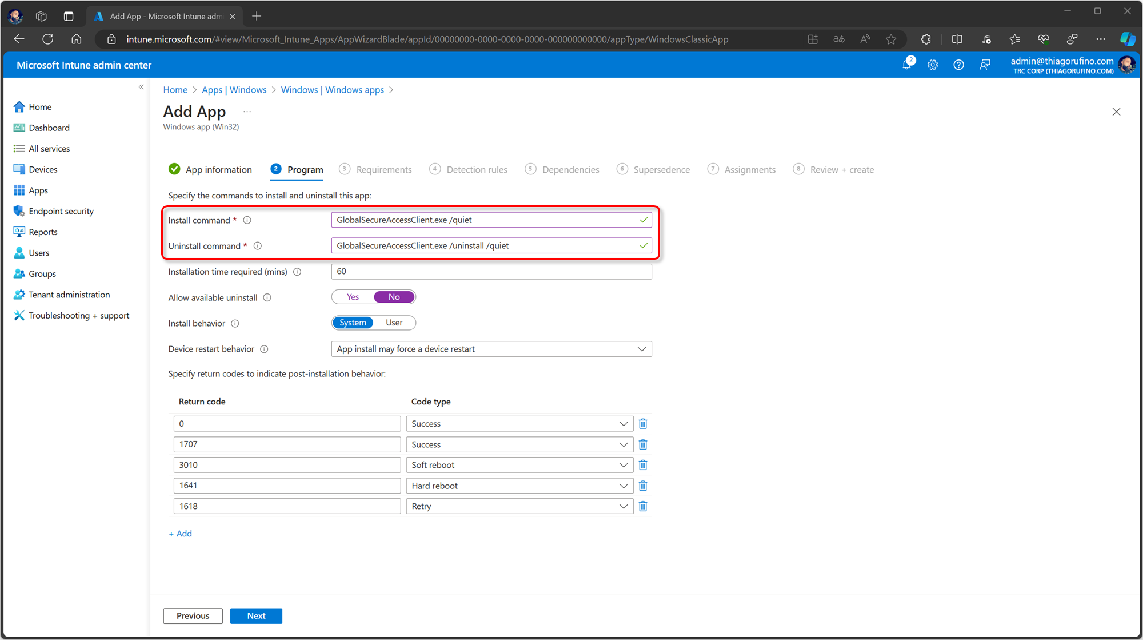Image resolution: width=1143 pixels, height=640 pixels.
Task: Open Soft reboot code type dropdown
Action: point(519,465)
